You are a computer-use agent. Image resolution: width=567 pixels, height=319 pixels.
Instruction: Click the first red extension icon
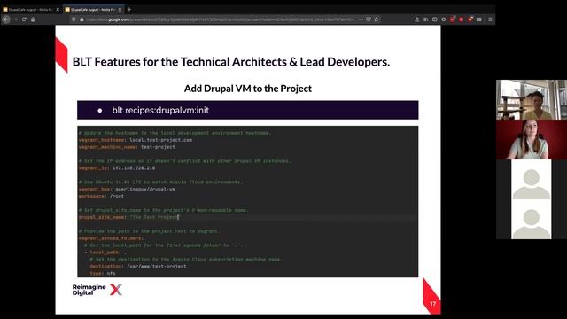coord(453,19)
